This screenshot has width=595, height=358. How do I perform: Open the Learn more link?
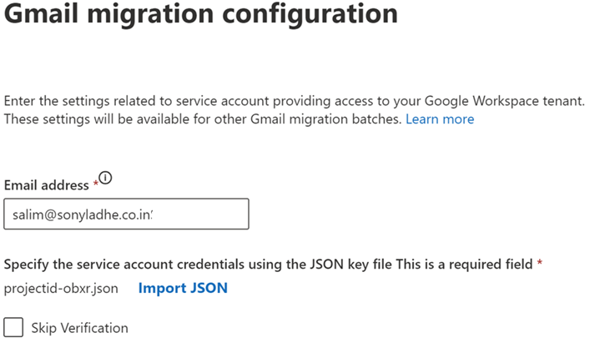440,119
